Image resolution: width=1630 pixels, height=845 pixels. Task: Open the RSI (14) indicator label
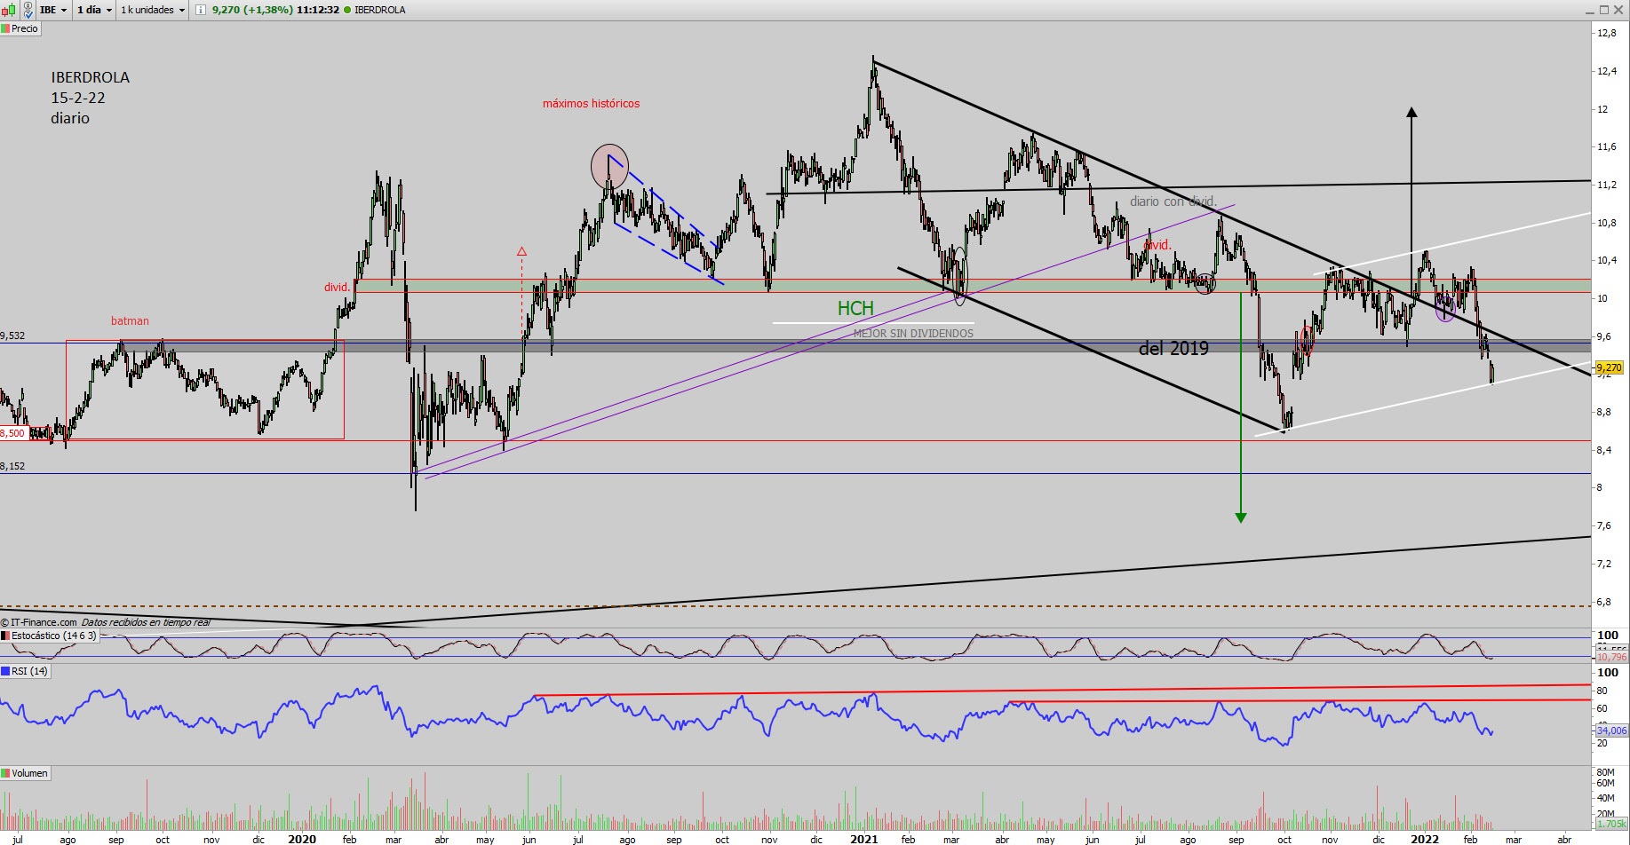[26, 671]
